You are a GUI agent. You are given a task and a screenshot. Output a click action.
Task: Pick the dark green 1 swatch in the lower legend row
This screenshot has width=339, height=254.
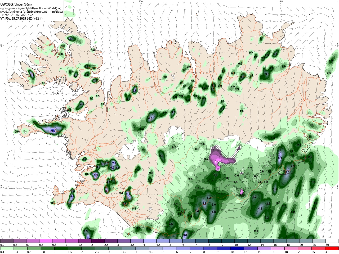pyautogui.click(x=61, y=248)
